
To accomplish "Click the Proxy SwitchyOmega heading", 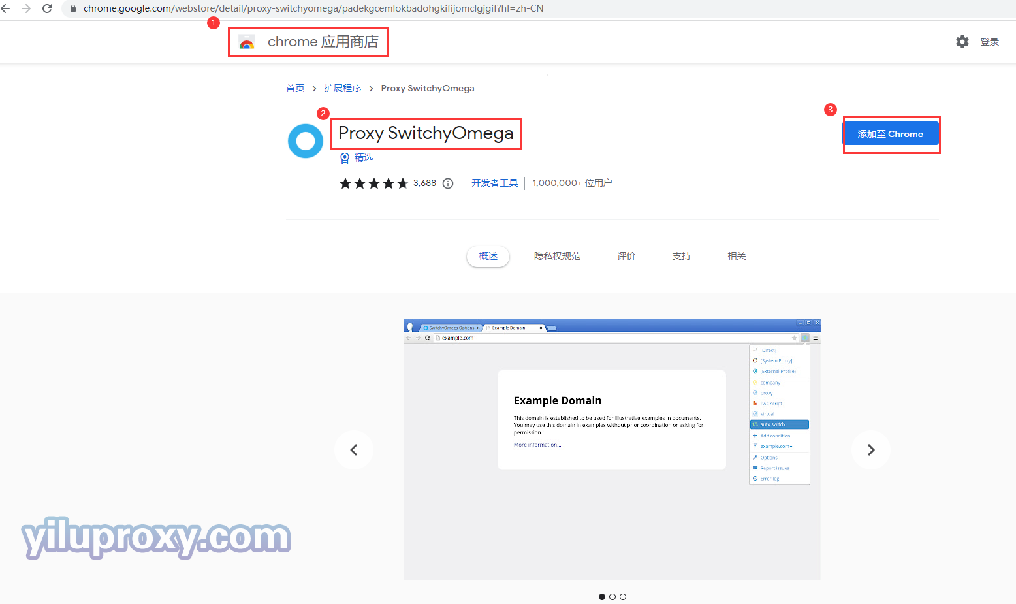I will pyautogui.click(x=426, y=133).
